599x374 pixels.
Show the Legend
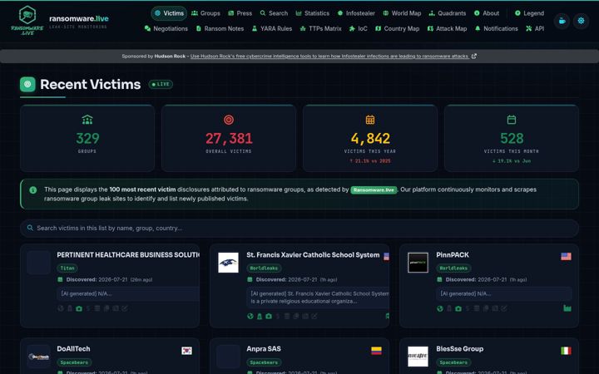pos(529,13)
